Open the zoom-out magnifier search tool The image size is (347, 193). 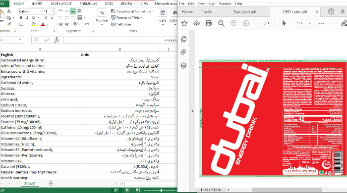[x=221, y=23]
